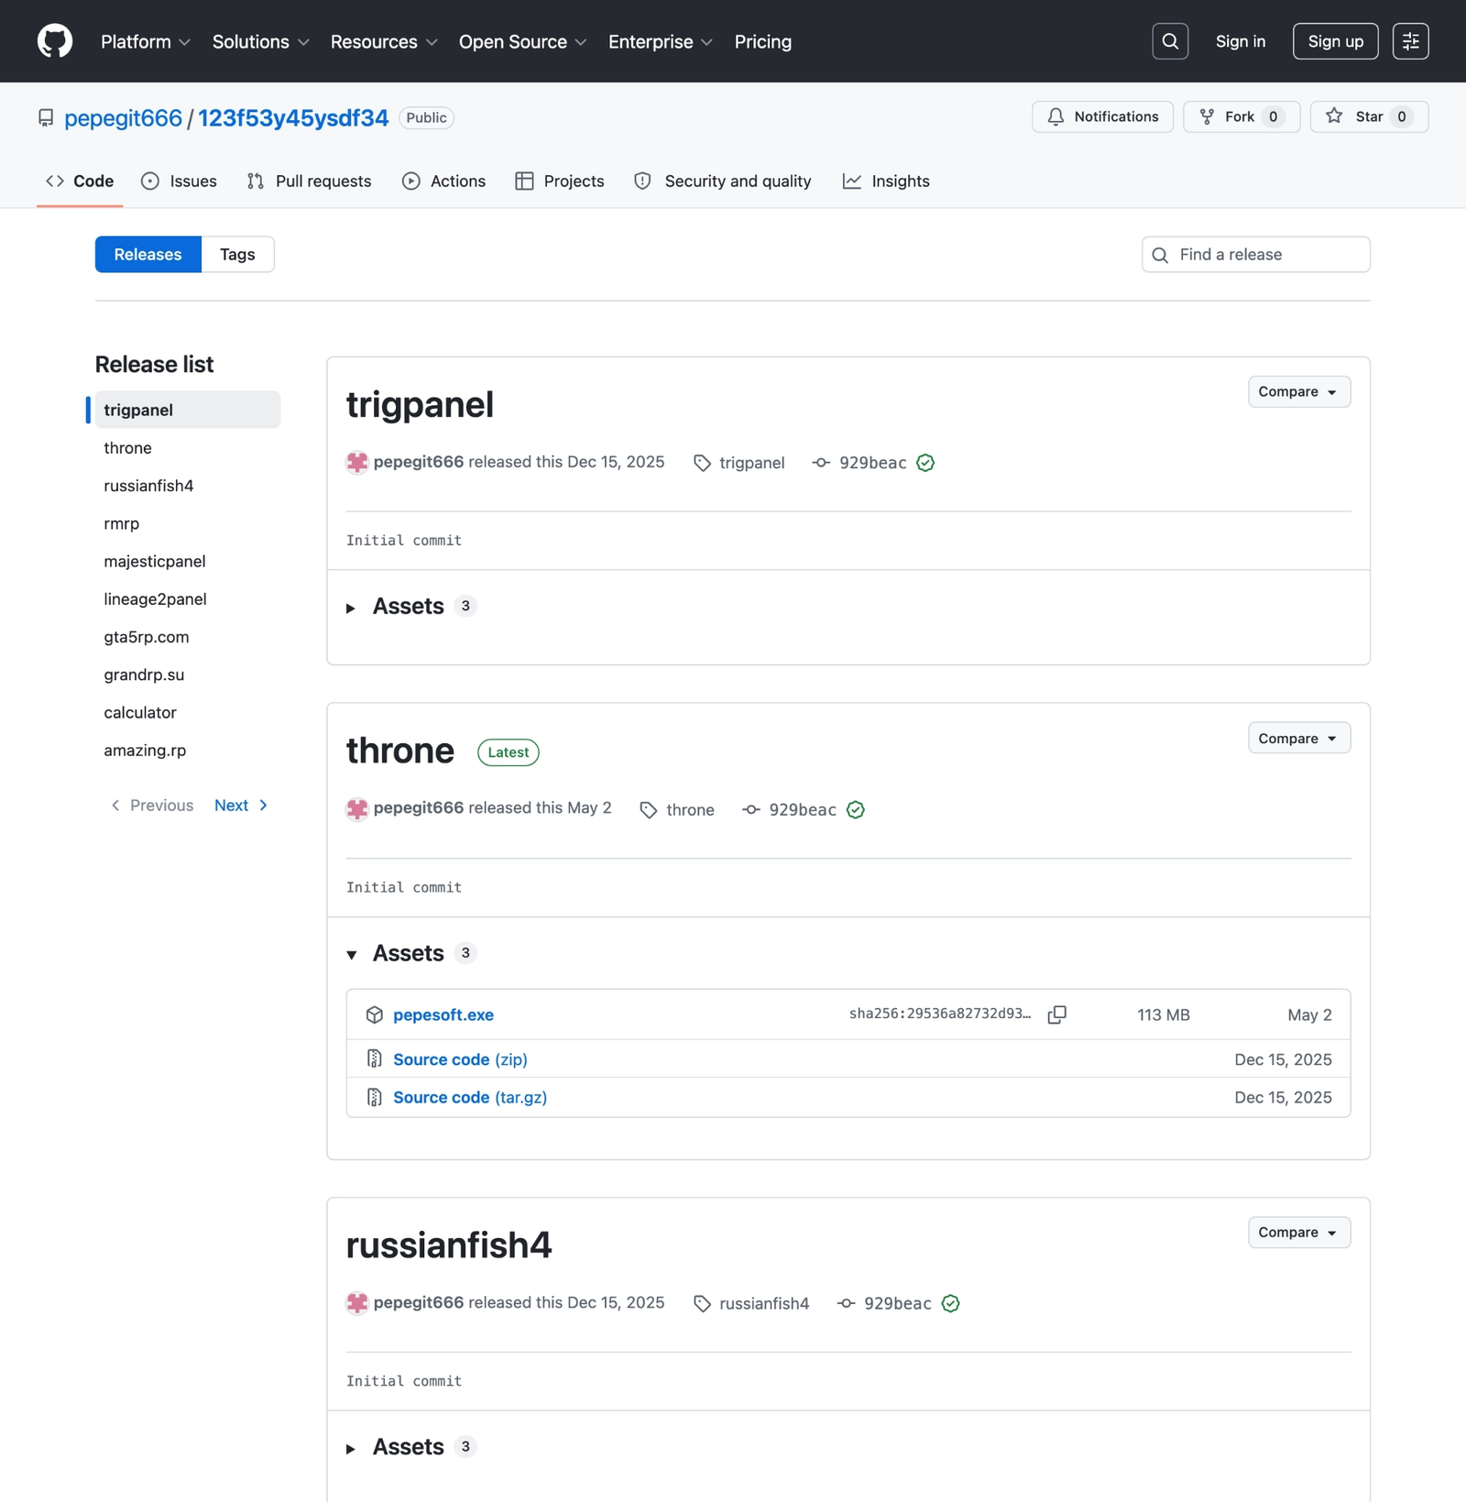Open the Open Source dropdown menu
This screenshot has height=1502, width=1466.
coord(522,41)
